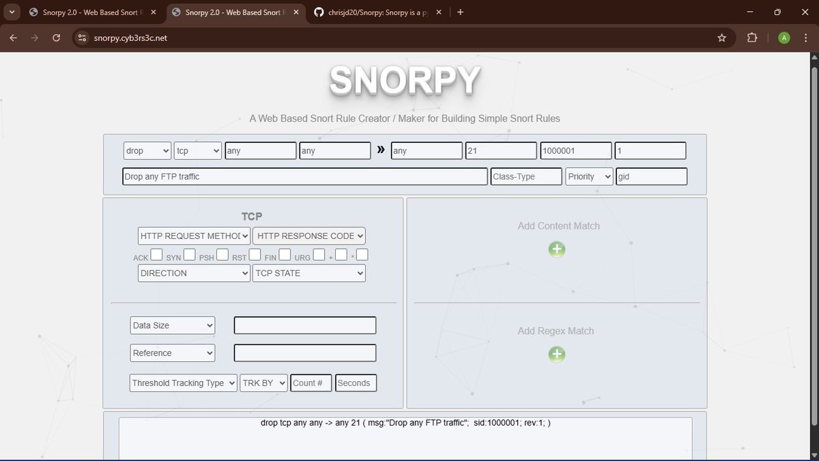
Task: Click the message field 'Drop any FTP traffic'
Action: pos(305,176)
